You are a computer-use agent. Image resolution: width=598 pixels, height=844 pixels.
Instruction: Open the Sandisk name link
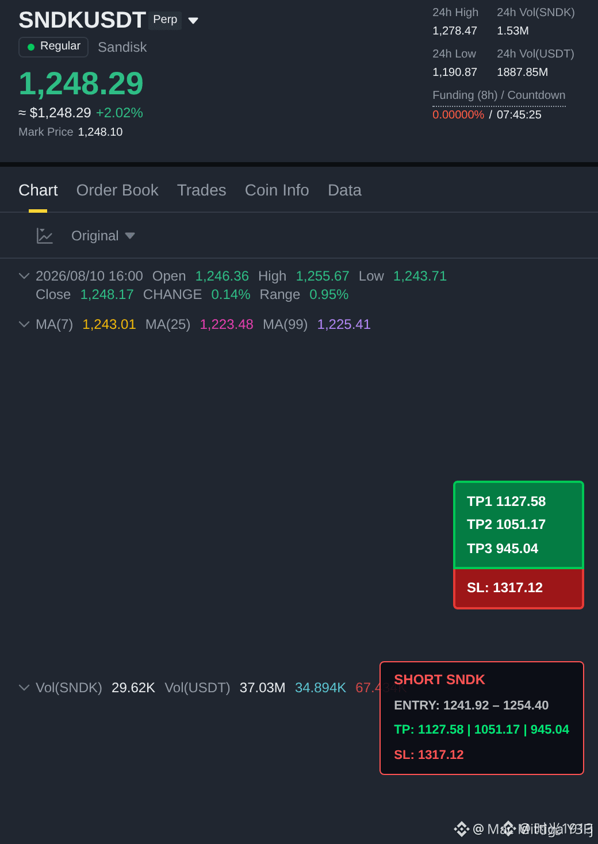pos(122,47)
